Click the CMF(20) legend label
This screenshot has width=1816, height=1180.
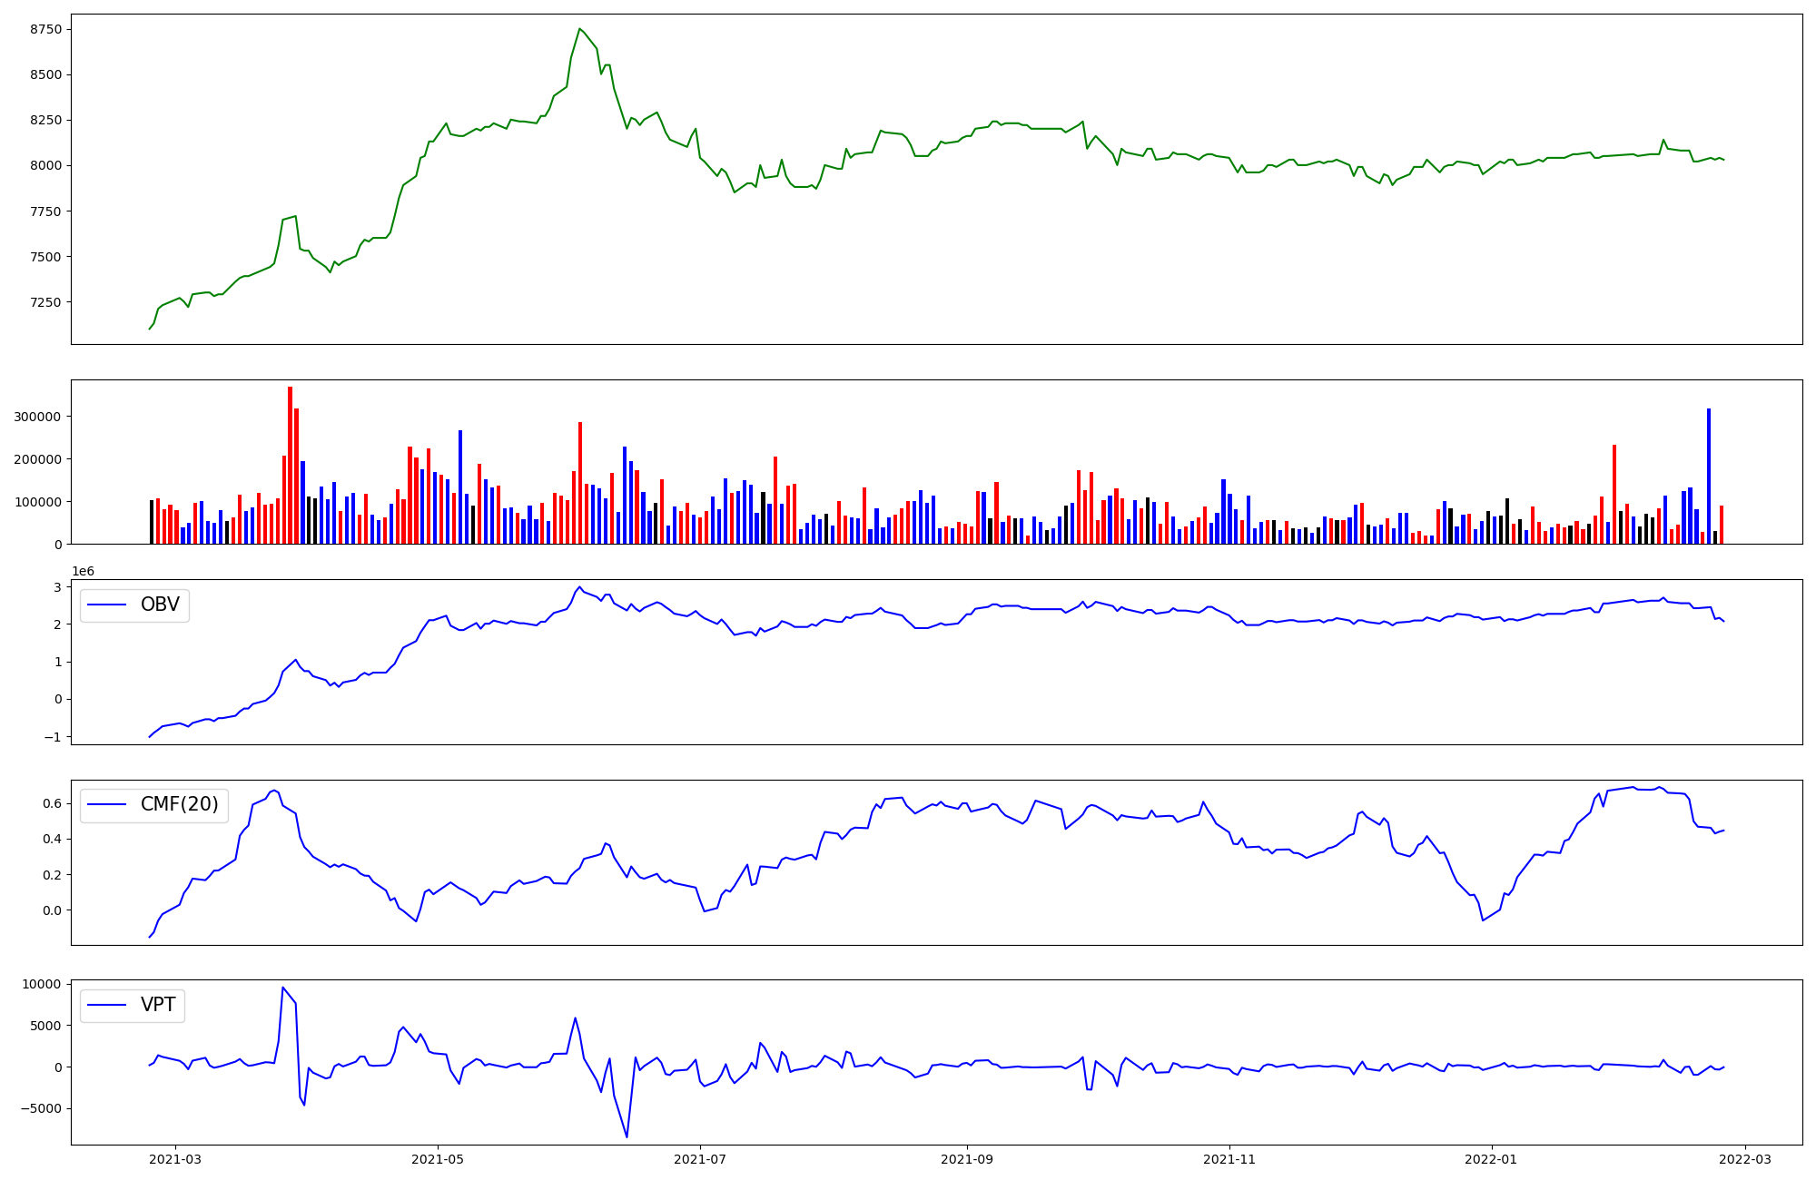(179, 804)
